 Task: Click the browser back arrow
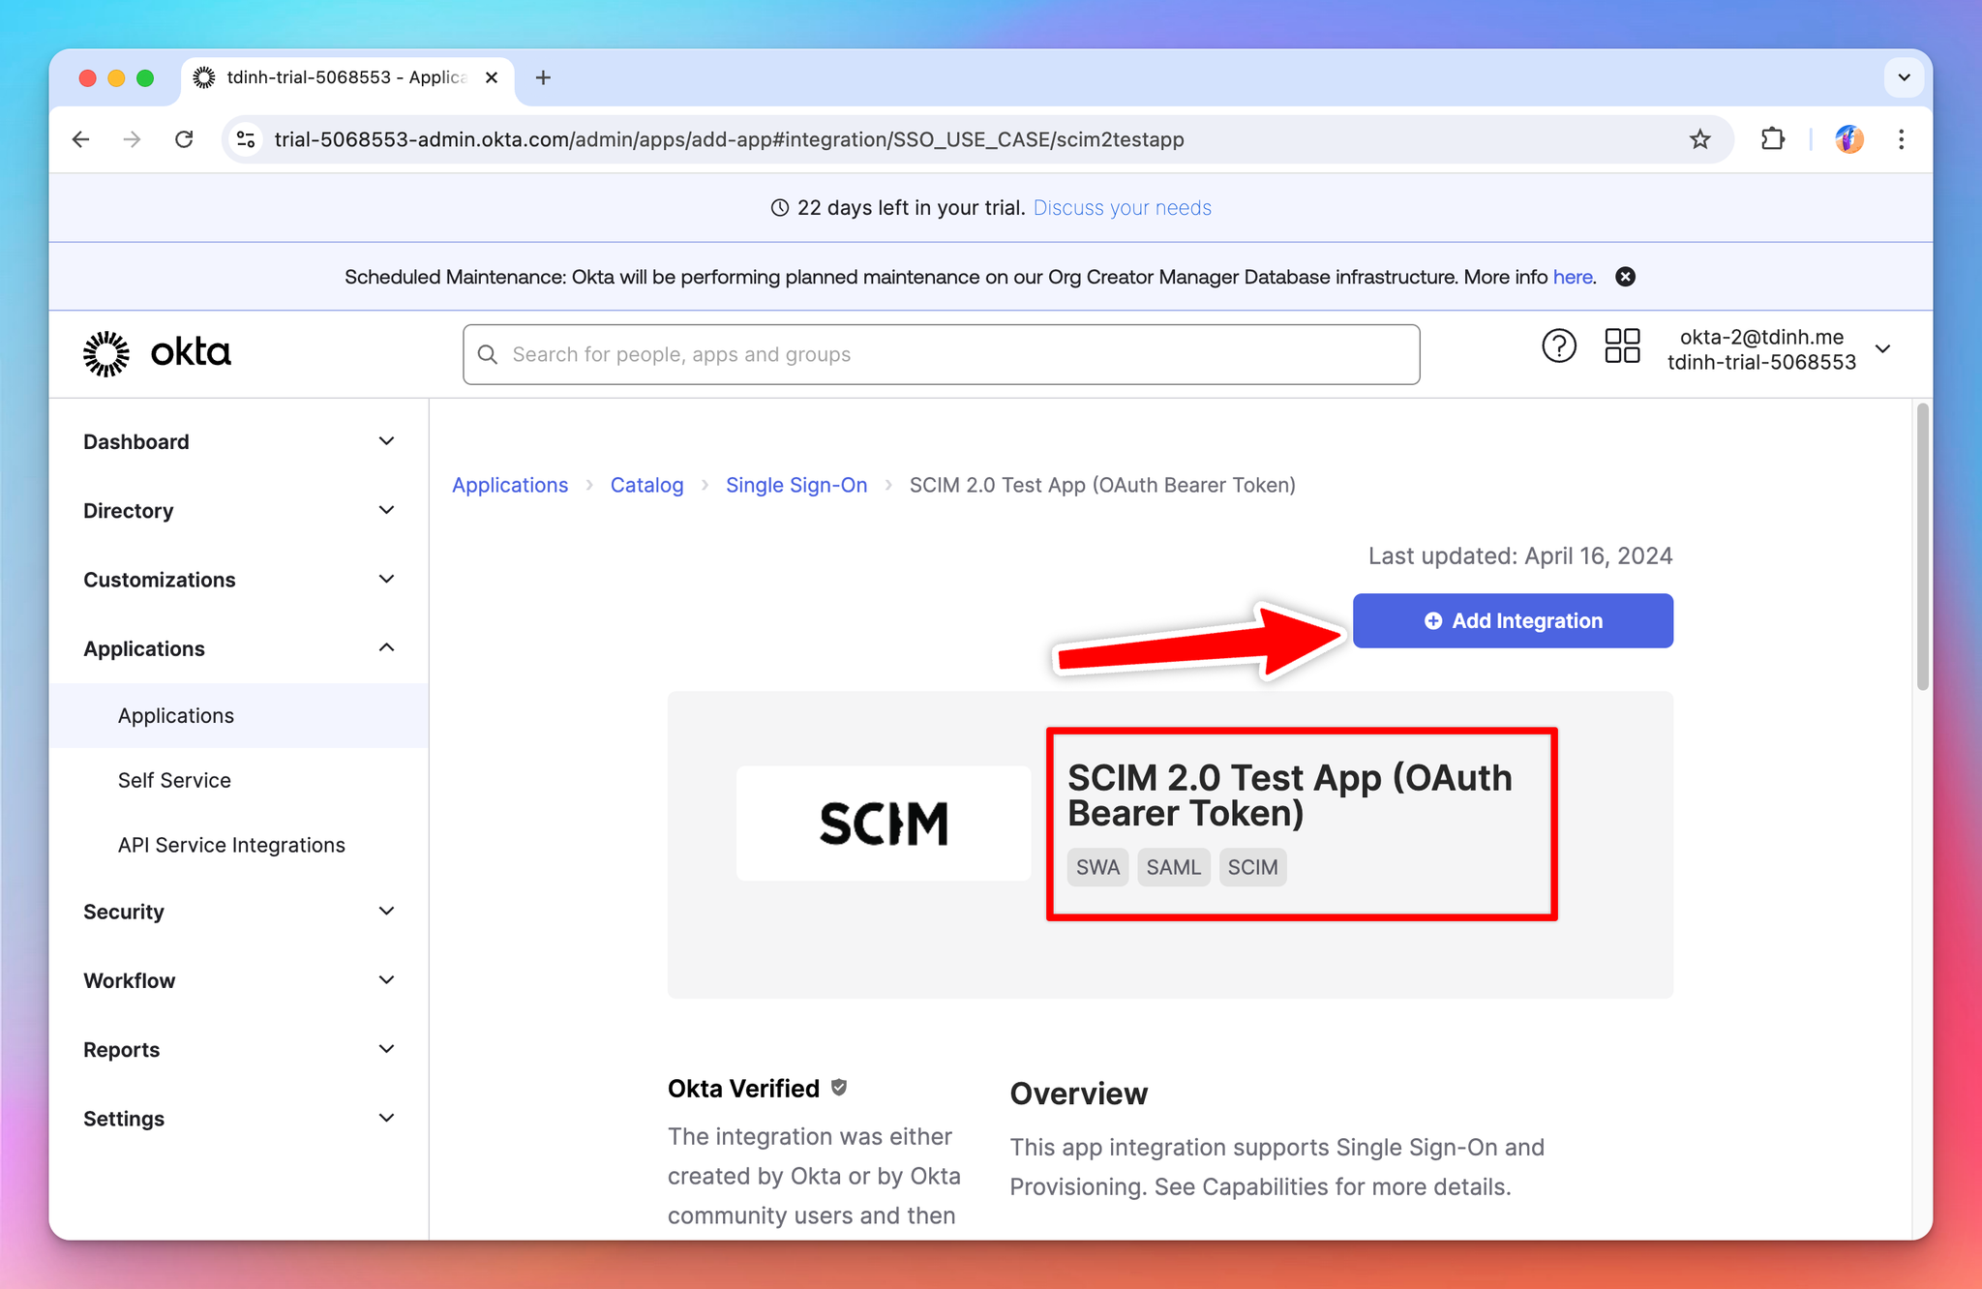(x=81, y=139)
